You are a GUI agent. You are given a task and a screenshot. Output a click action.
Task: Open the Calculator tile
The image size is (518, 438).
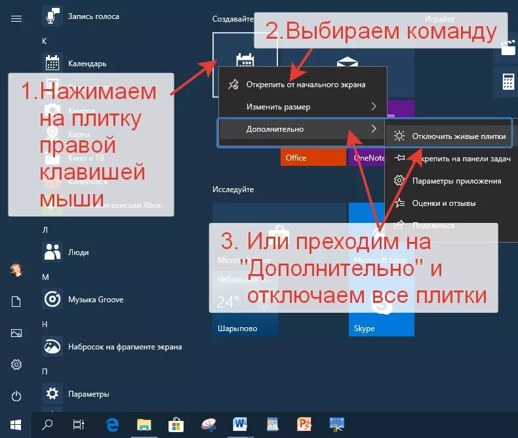(508, 81)
